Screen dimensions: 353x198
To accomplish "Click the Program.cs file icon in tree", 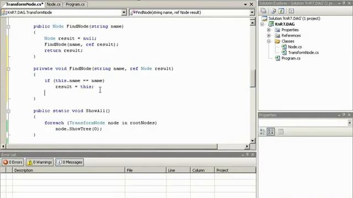I will pyautogui.click(x=277, y=58).
